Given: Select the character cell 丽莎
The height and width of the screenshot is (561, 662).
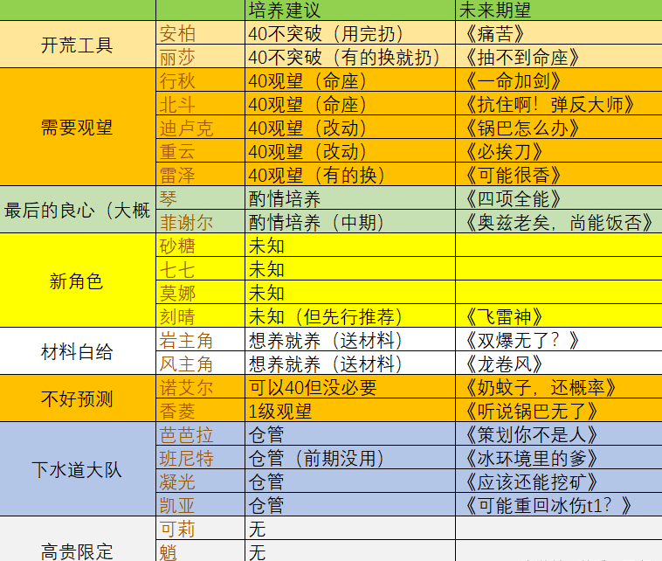Looking at the screenshot, I should (x=201, y=56).
